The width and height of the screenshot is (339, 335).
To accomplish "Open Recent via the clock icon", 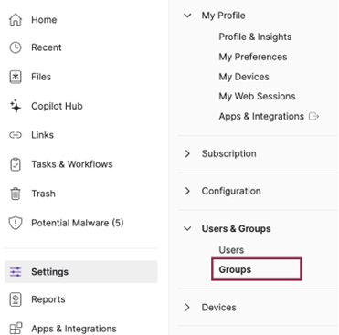I will point(16,47).
